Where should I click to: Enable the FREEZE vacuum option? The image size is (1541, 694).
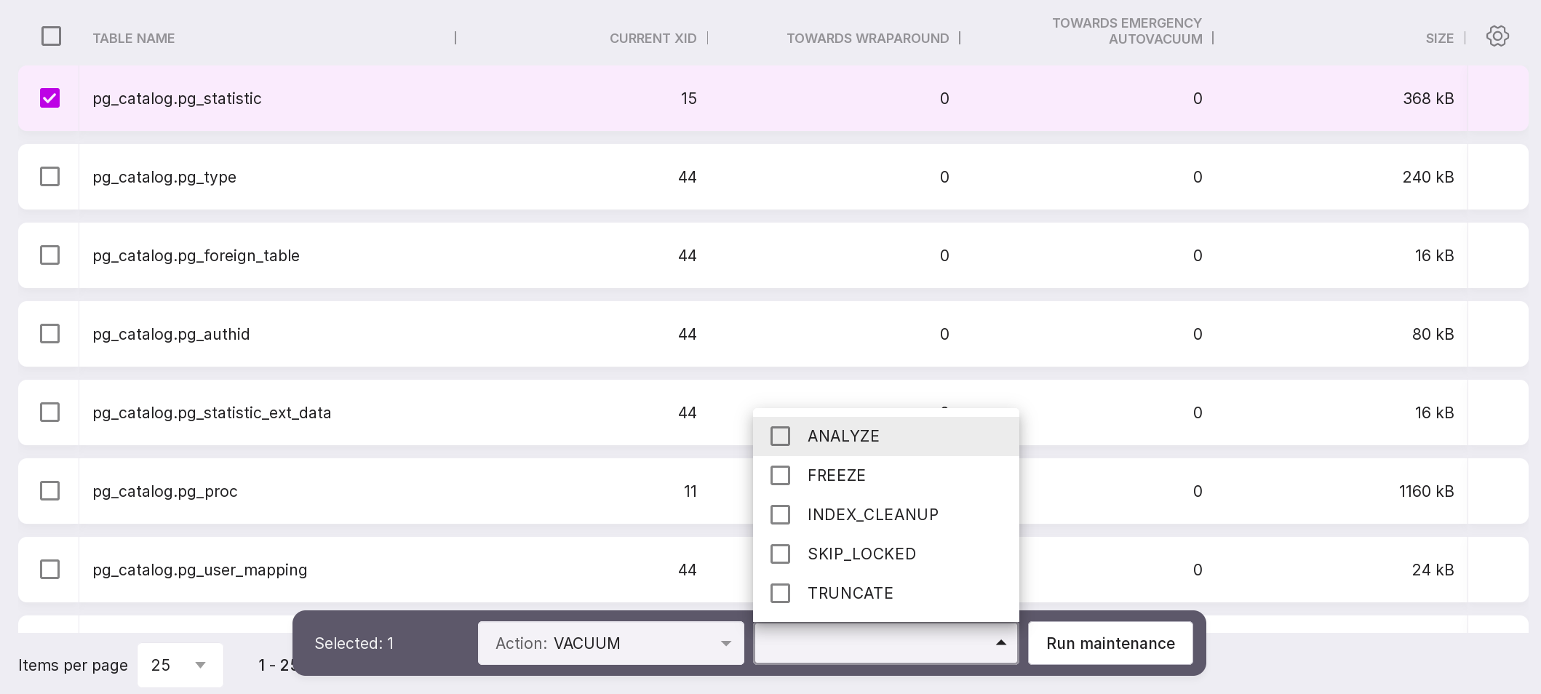780,475
